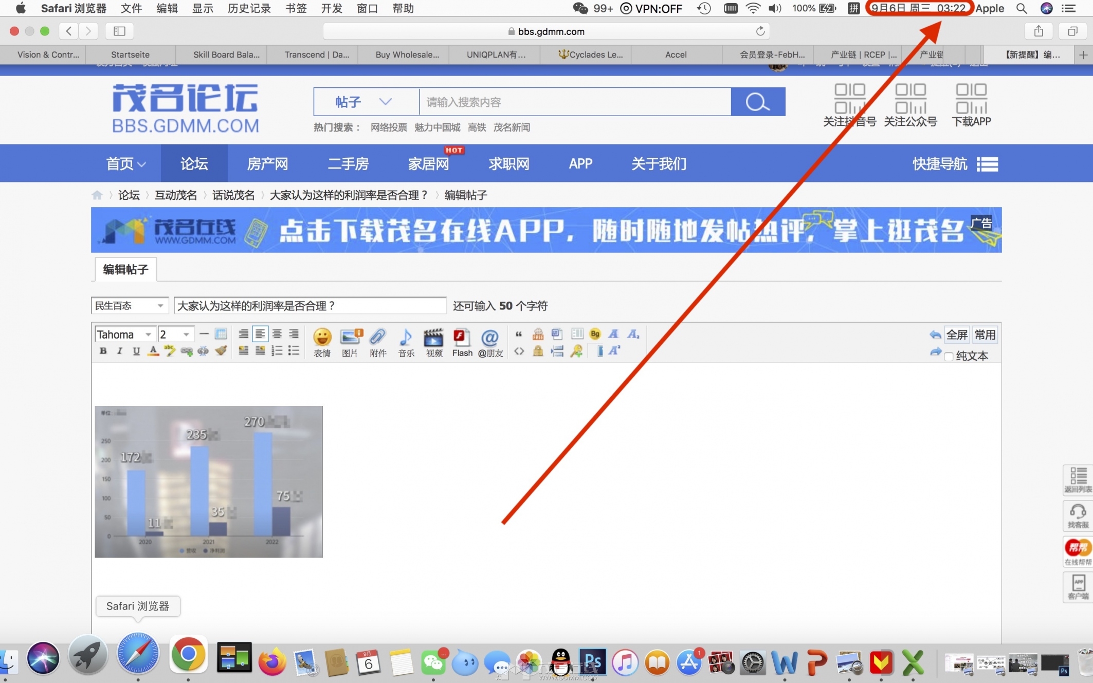This screenshot has height=683, width=1093.
Task: Open the font color picker icon
Action: [153, 351]
